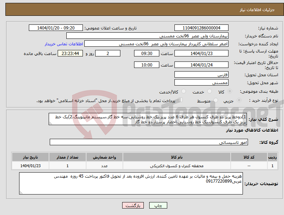Image resolution: width=284 pixels, height=215 pixels.
Task: Click the تاریخ نیاز column header
Action: (x=30, y=157)
